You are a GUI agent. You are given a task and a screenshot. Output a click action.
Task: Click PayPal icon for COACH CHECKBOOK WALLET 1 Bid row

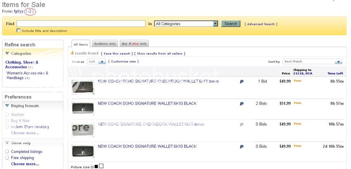tap(242, 82)
